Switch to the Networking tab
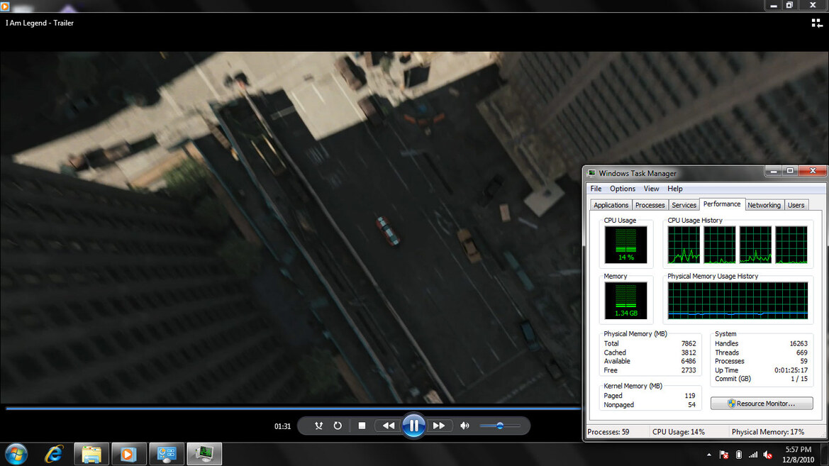 (764, 205)
